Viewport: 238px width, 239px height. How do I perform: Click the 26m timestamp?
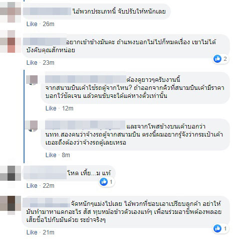pyautogui.click(x=49, y=24)
